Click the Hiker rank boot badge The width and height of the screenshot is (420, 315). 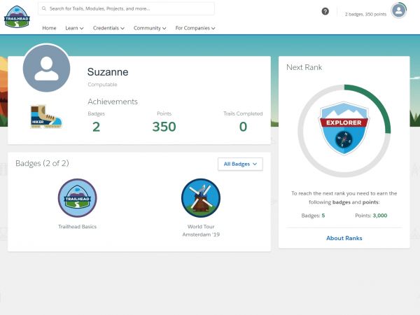(x=46, y=118)
